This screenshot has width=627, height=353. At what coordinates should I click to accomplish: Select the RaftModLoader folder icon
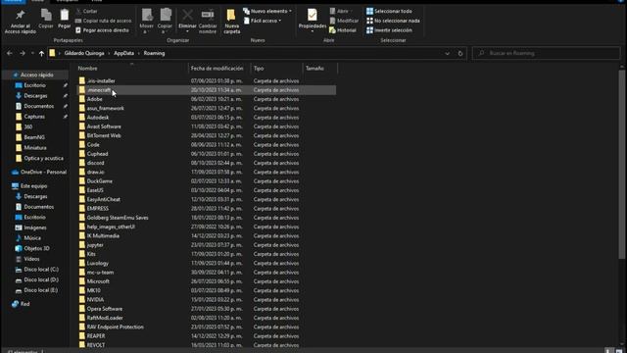point(82,318)
